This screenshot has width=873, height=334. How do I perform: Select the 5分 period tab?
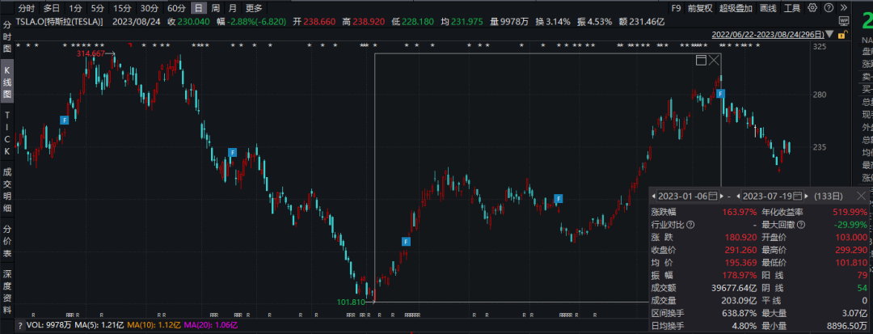(x=98, y=8)
